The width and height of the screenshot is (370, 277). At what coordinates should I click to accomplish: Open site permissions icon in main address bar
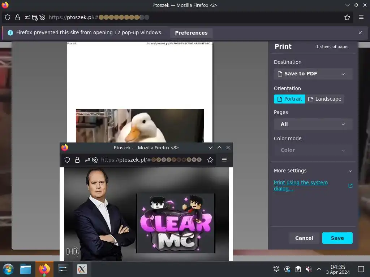28,17
